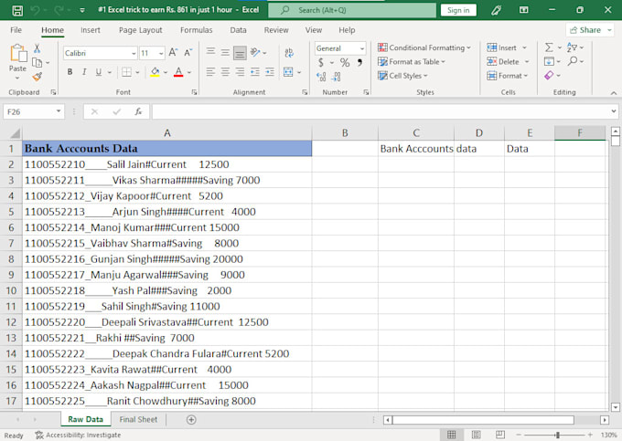
Task: Click Decrease Indent icon
Action: point(254,72)
